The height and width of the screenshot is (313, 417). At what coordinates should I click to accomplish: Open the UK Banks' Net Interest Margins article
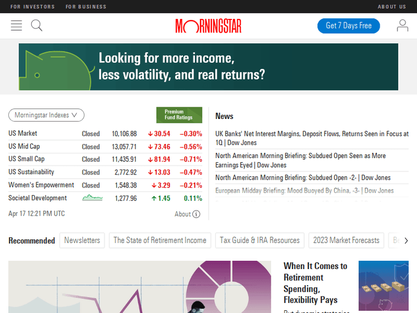(312, 138)
